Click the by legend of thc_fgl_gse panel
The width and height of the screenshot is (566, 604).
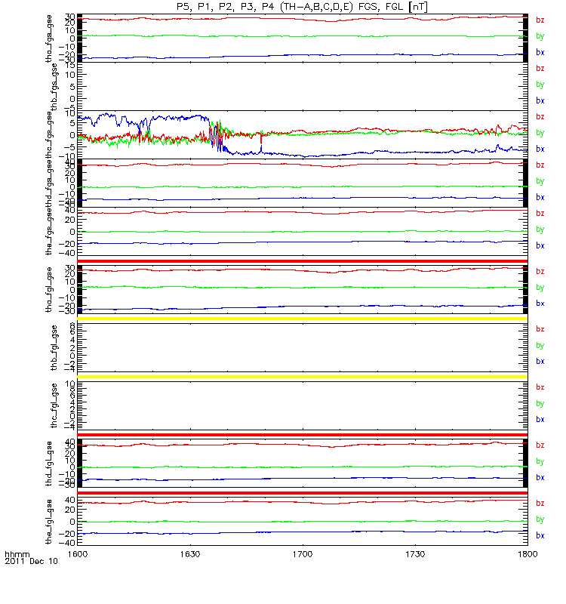click(540, 404)
